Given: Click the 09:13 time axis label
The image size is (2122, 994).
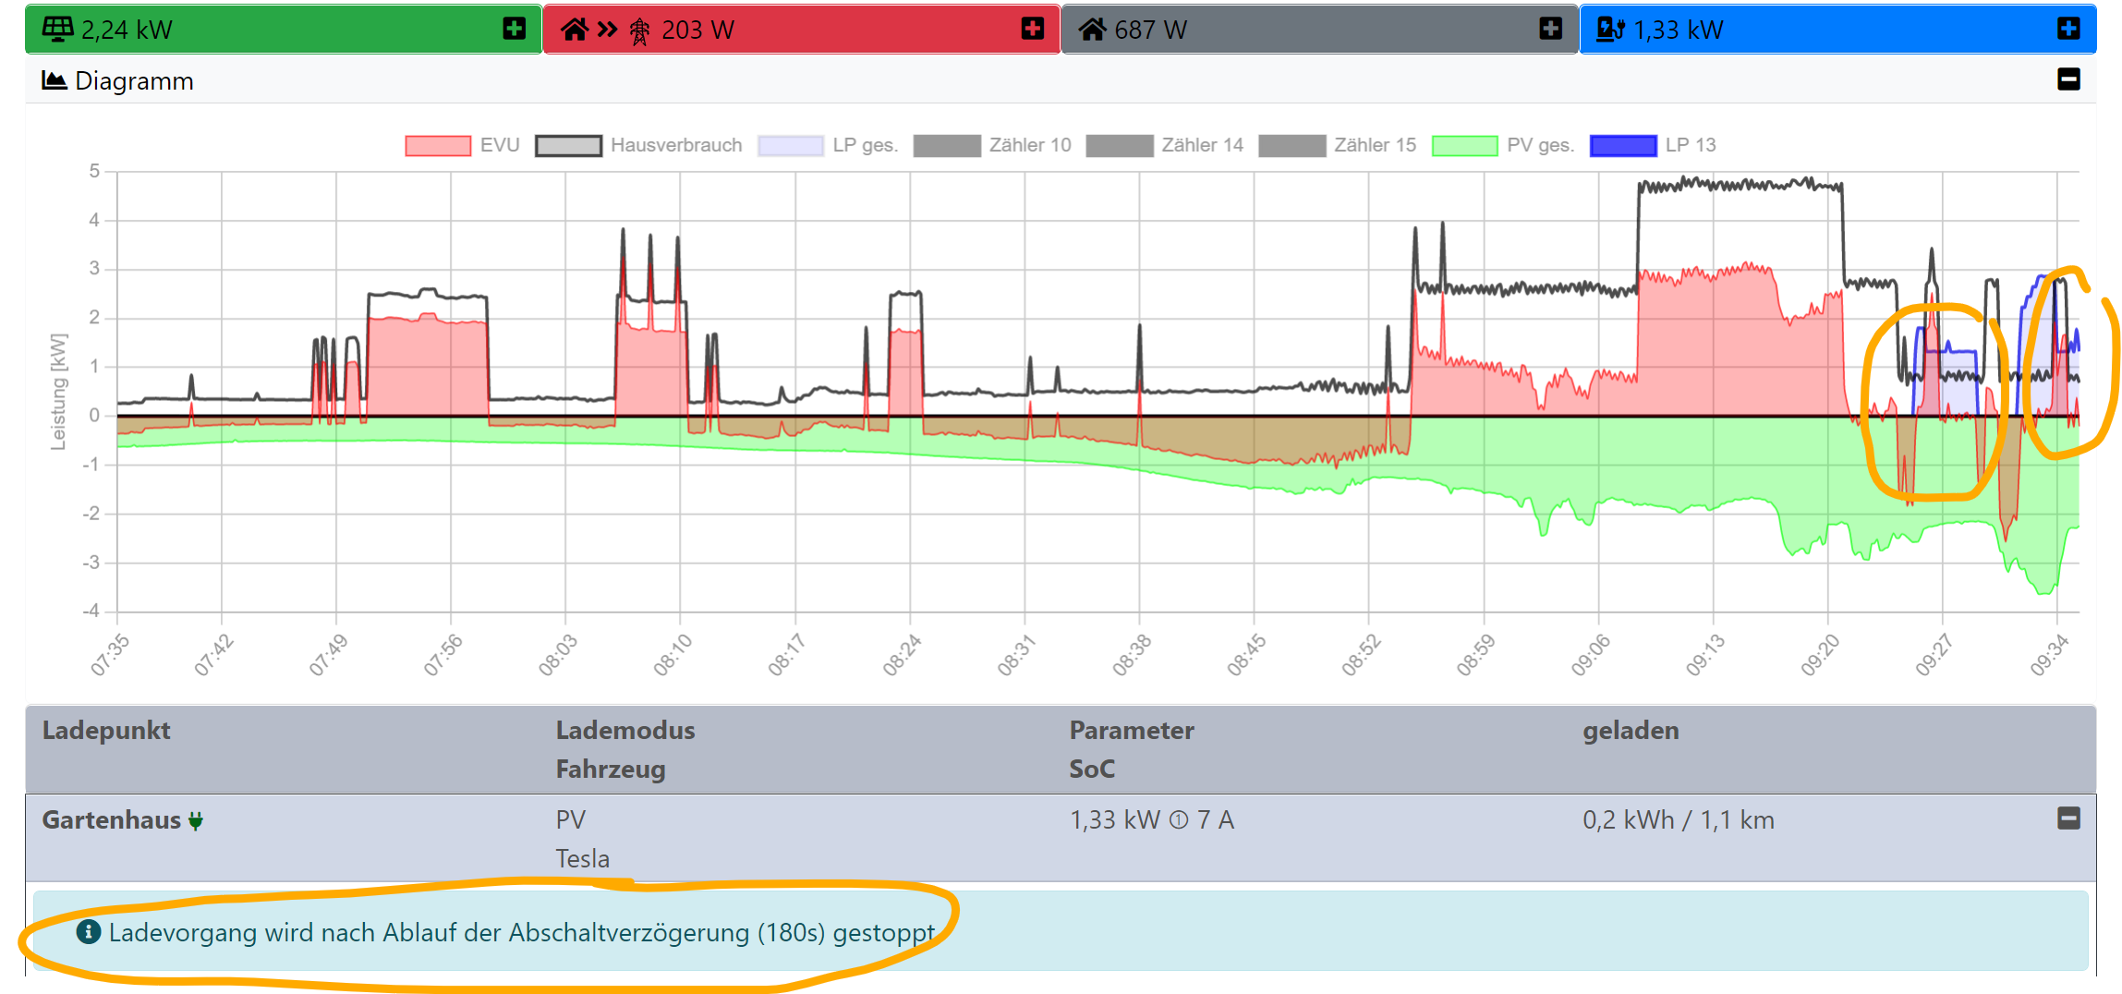Looking at the screenshot, I should coord(1704,655).
